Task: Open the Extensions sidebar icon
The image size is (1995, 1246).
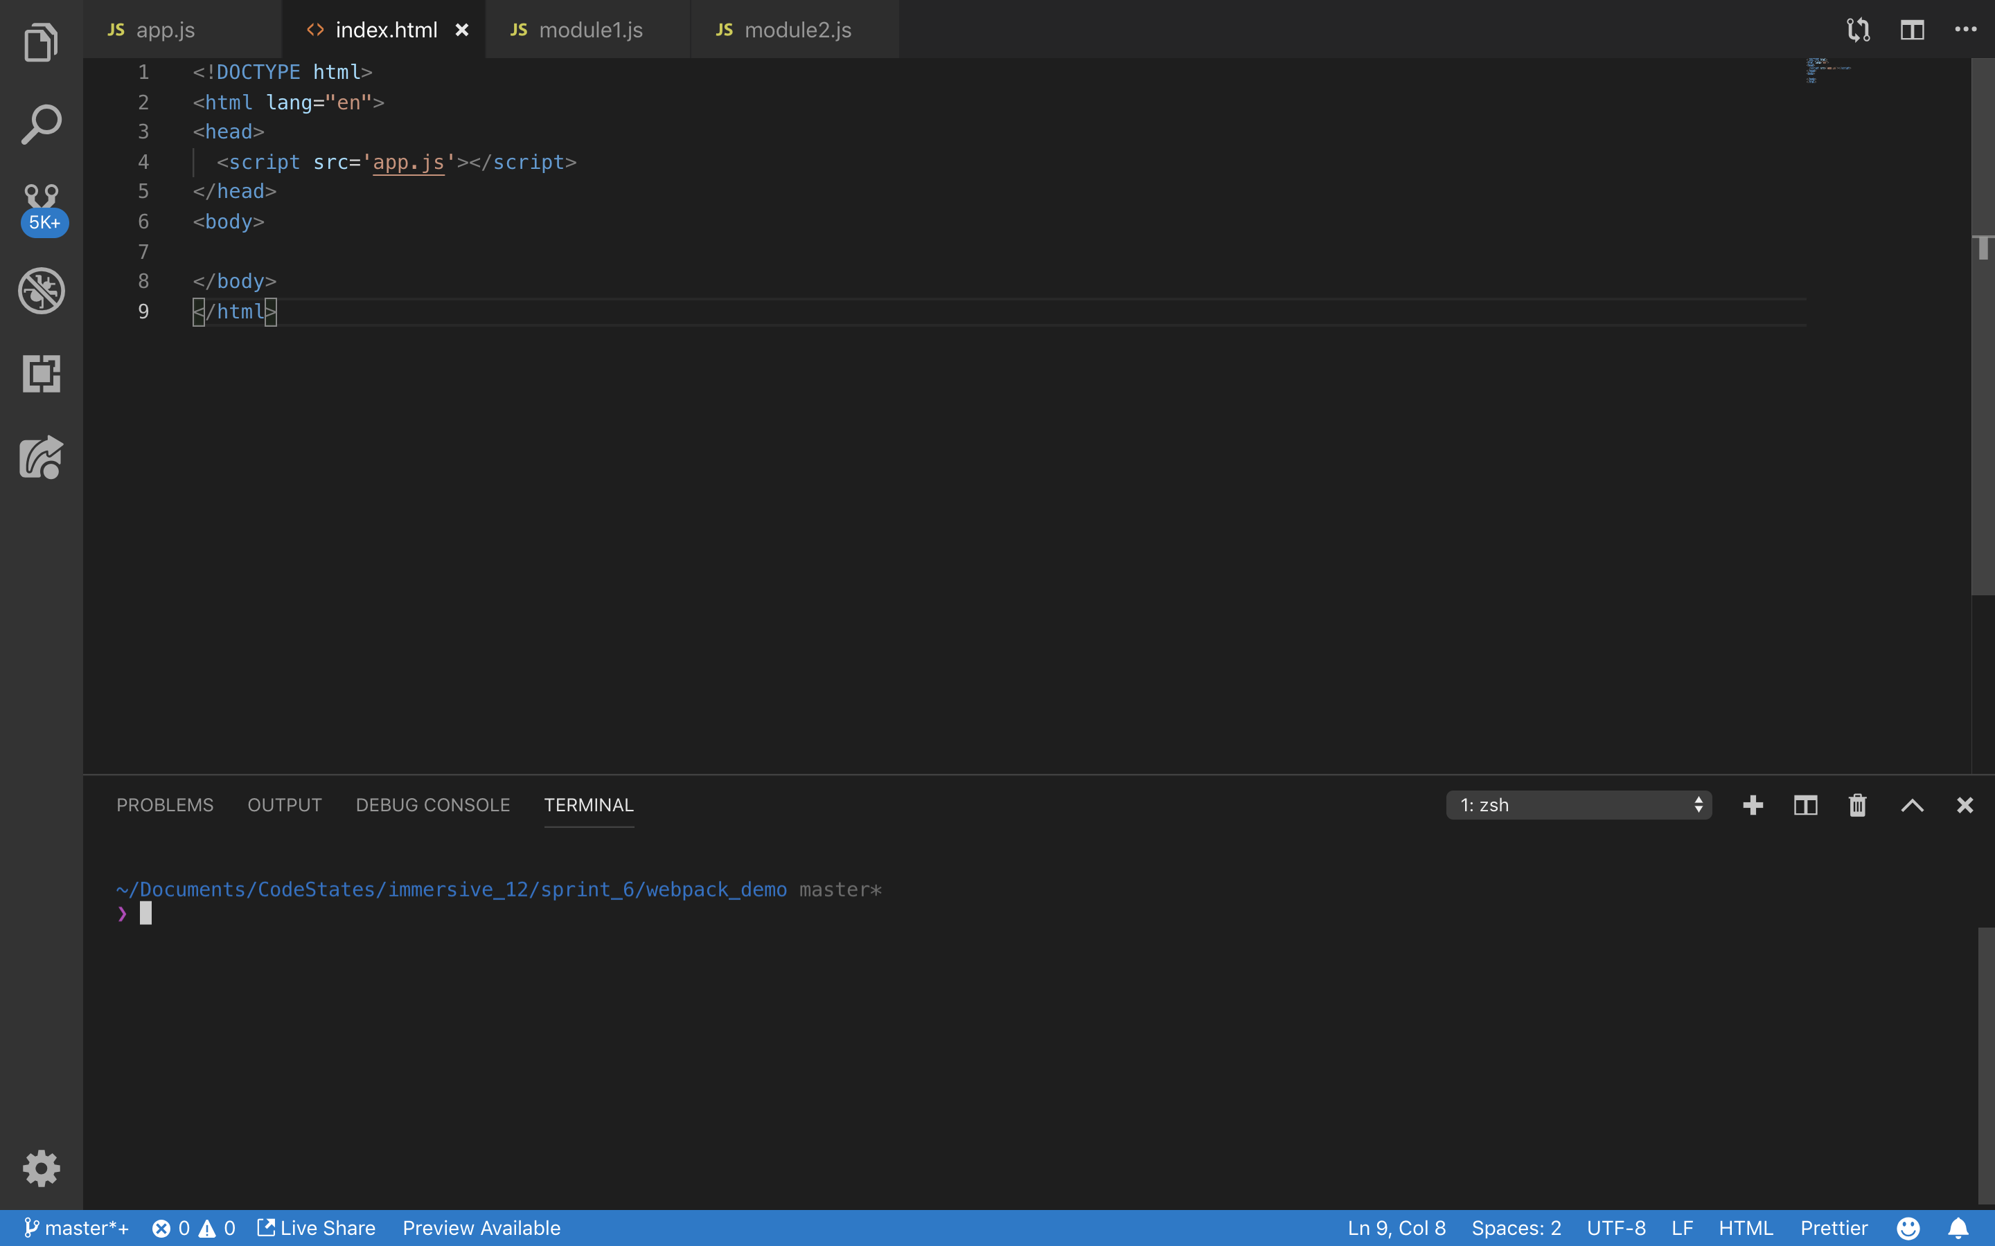Action: pos(42,373)
